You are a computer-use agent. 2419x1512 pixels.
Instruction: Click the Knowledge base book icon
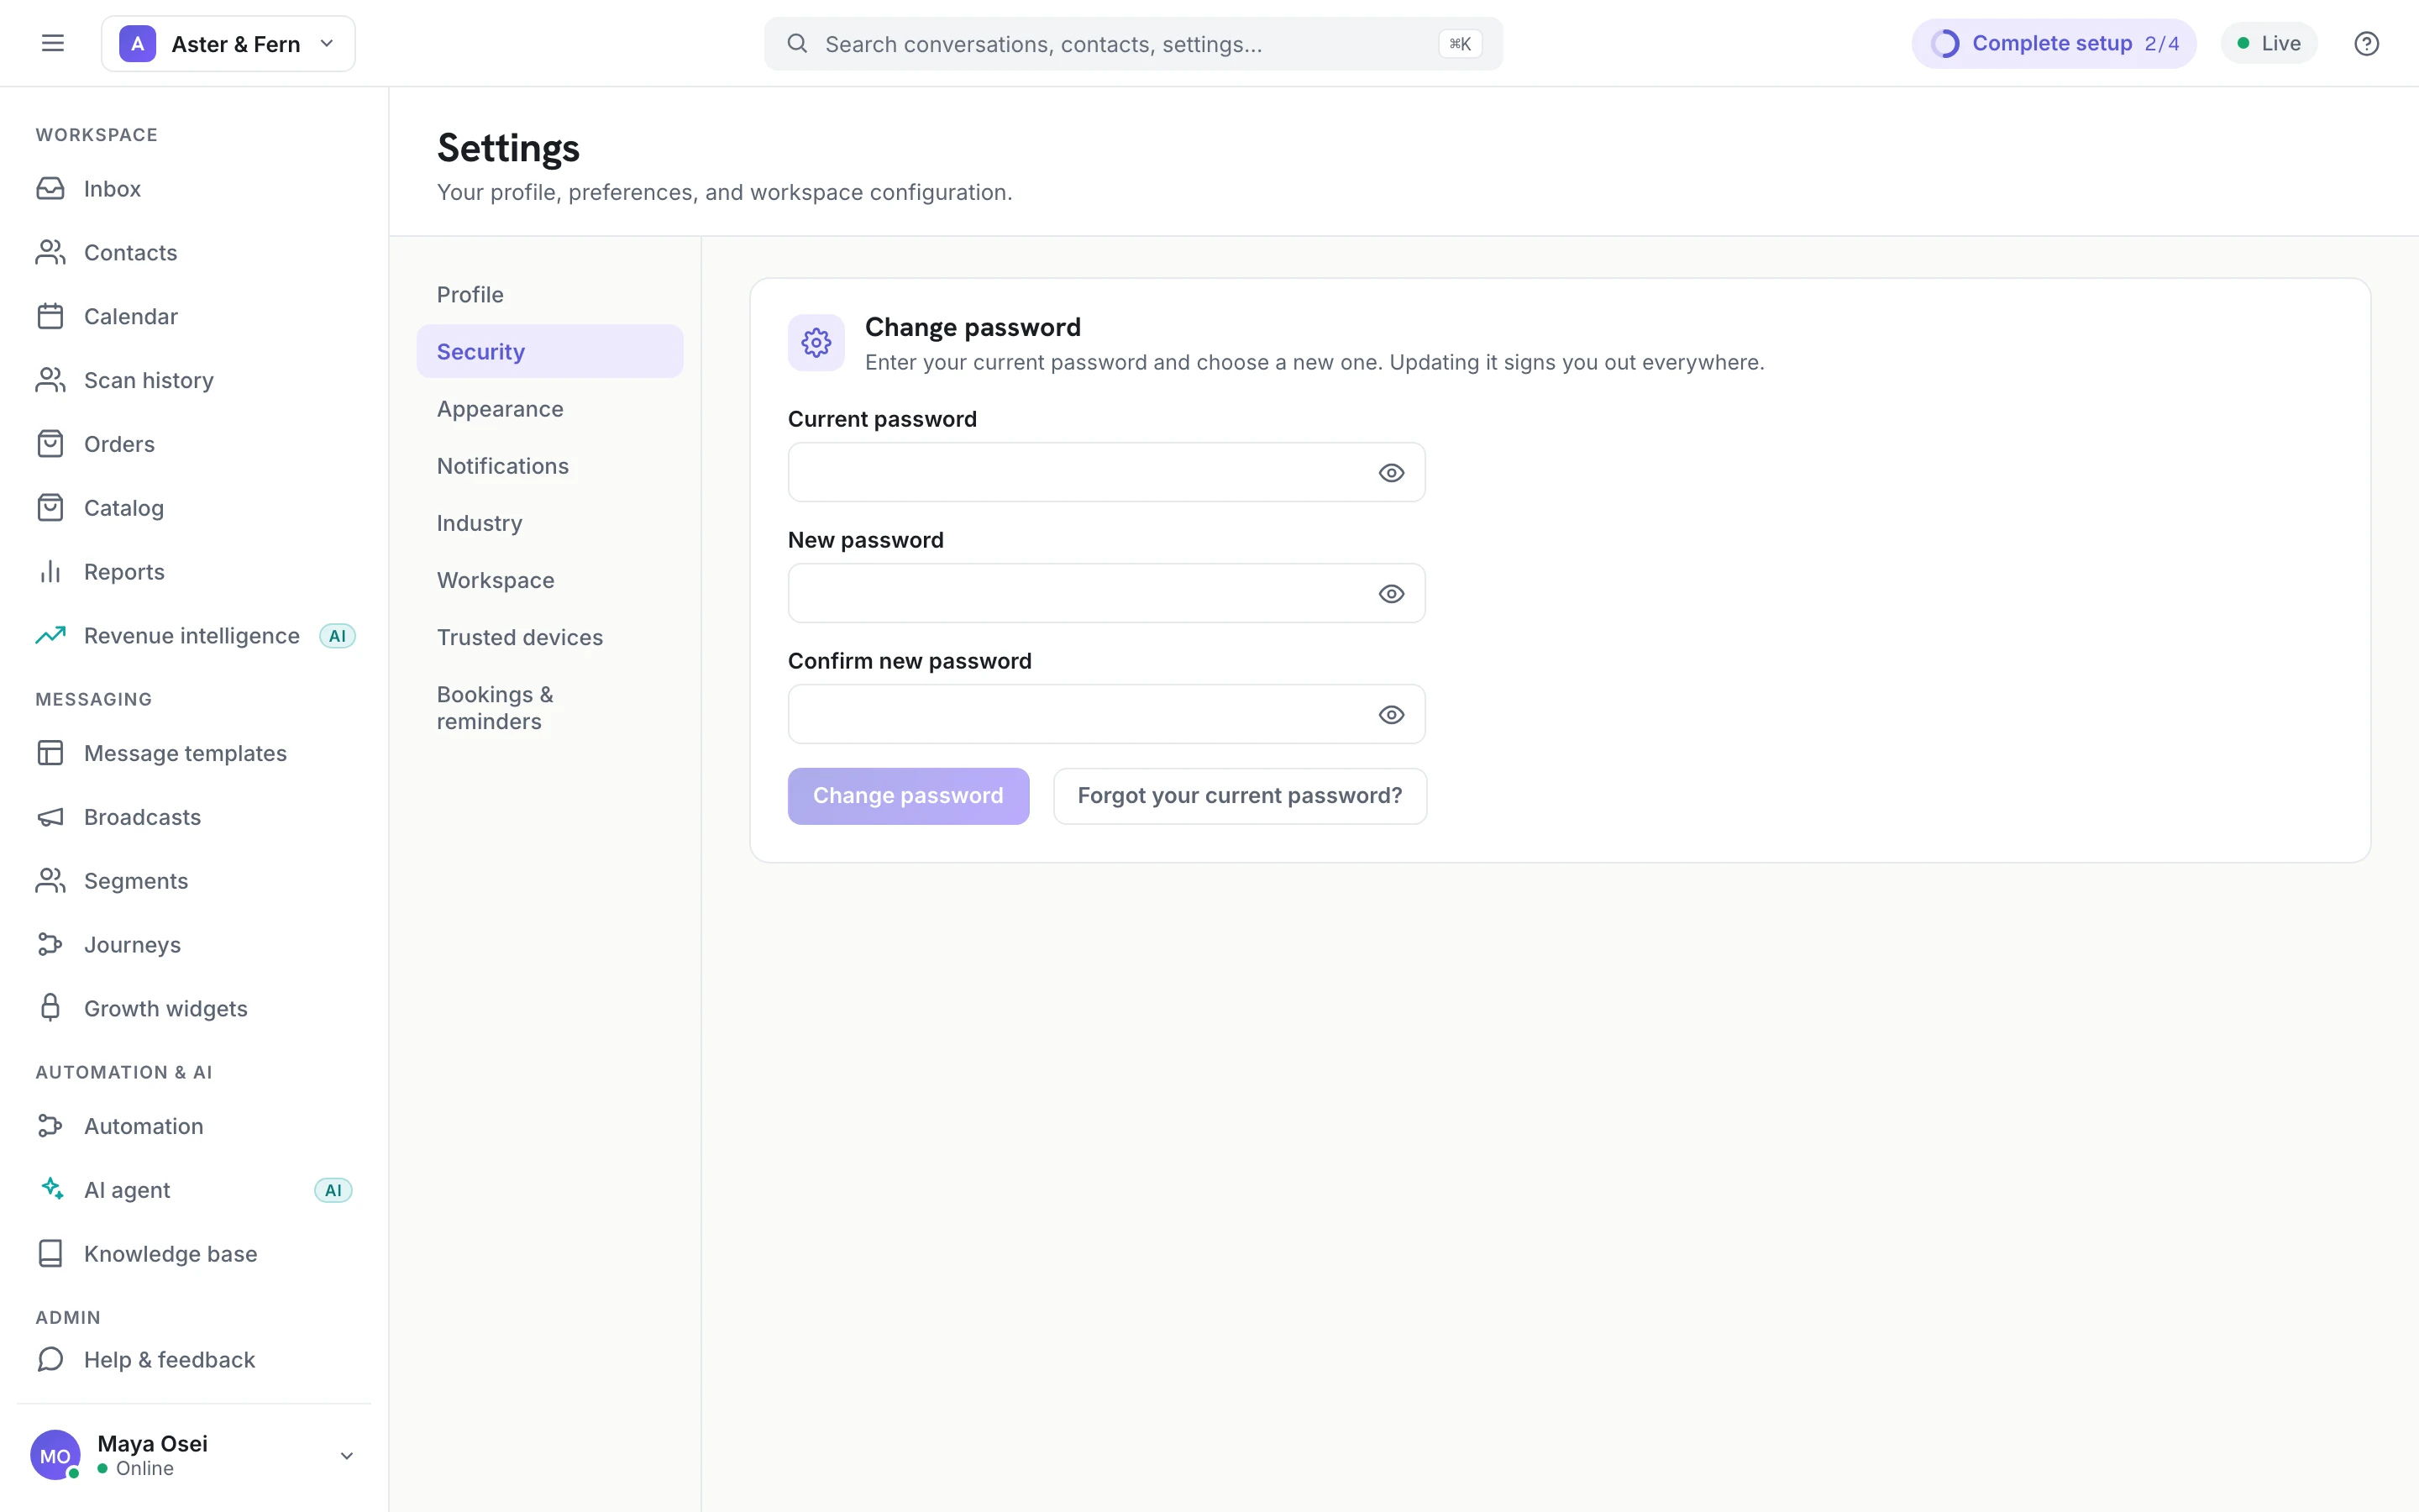pos(50,1254)
